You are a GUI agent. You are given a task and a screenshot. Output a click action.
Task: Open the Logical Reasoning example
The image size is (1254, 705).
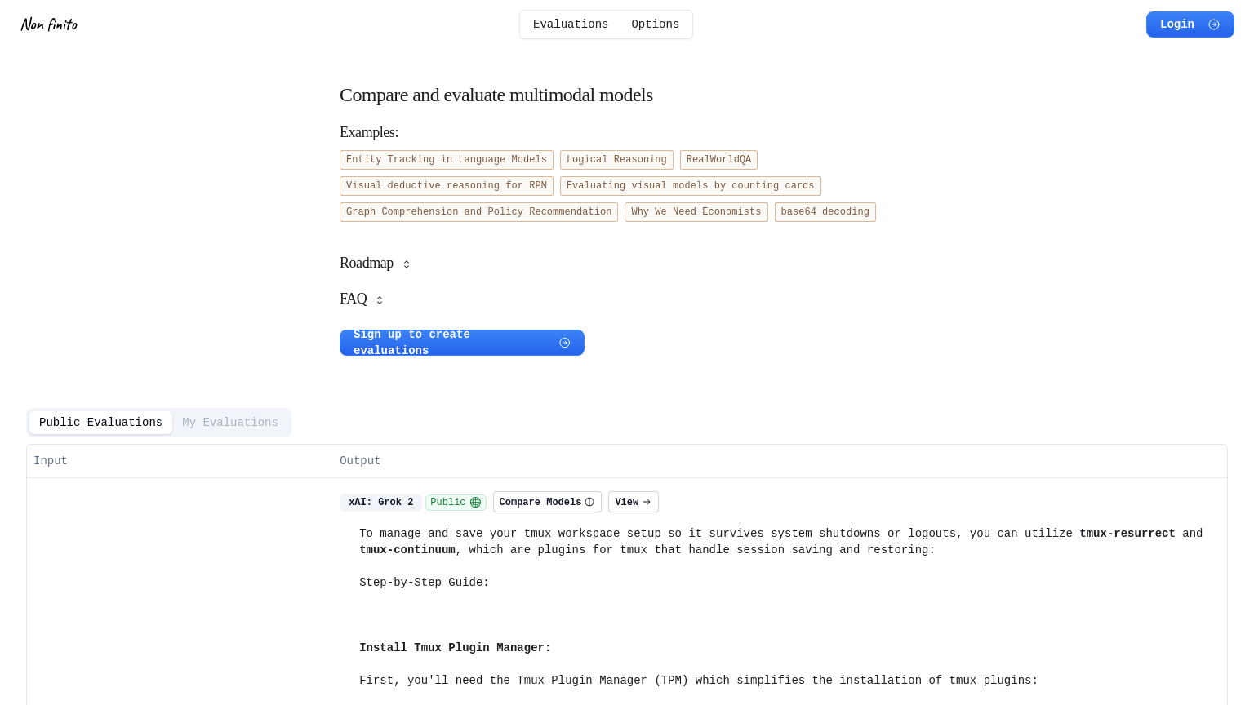pyautogui.click(x=616, y=160)
